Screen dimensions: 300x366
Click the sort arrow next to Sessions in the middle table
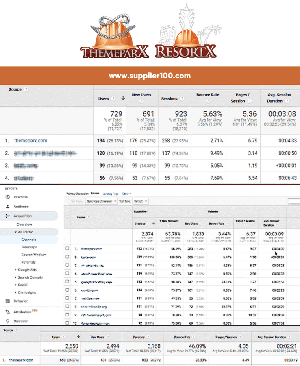tap(154, 223)
